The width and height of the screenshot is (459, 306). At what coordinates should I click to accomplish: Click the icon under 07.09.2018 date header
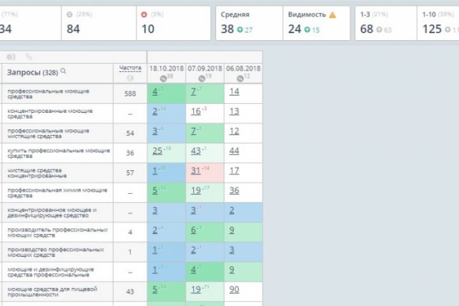(x=201, y=78)
